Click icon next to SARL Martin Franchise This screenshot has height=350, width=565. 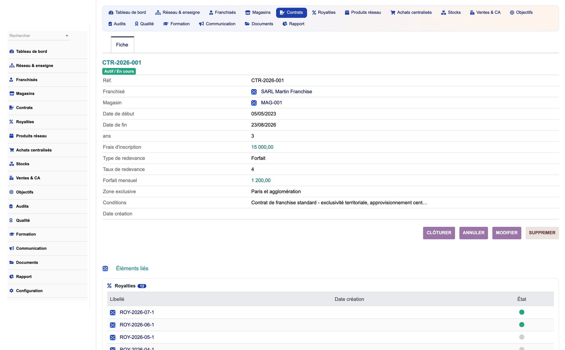(254, 92)
